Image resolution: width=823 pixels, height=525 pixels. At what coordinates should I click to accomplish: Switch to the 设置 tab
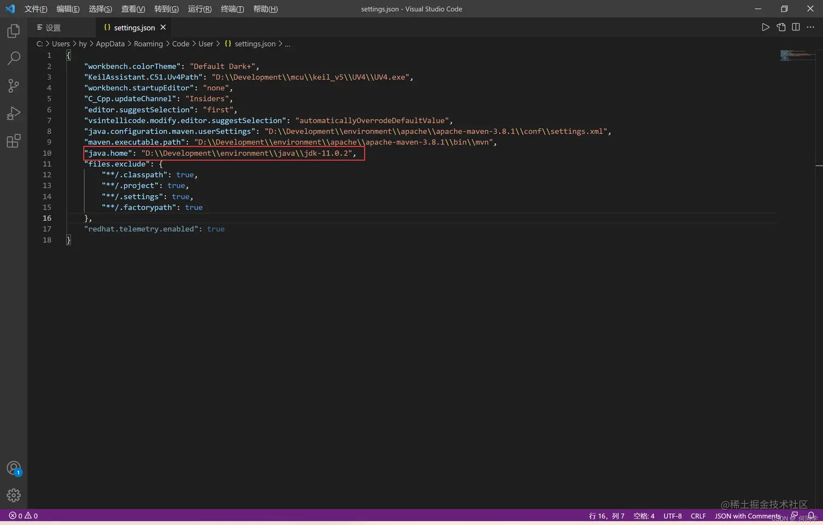pos(53,28)
